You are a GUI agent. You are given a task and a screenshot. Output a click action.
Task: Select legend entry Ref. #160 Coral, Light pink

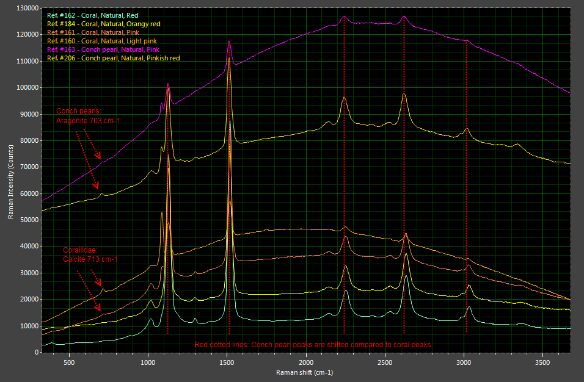(102, 41)
